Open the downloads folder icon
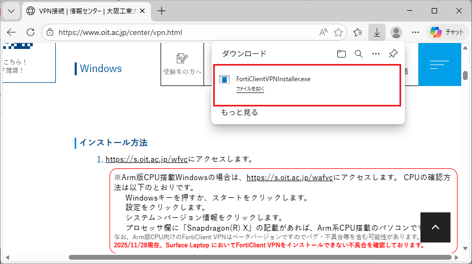 click(x=342, y=54)
